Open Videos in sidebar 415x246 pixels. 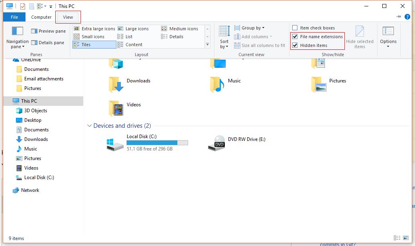[x=27, y=168]
